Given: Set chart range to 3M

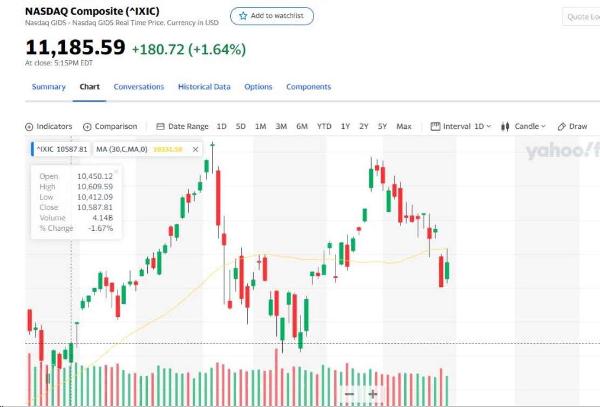Looking at the screenshot, I should (x=281, y=127).
